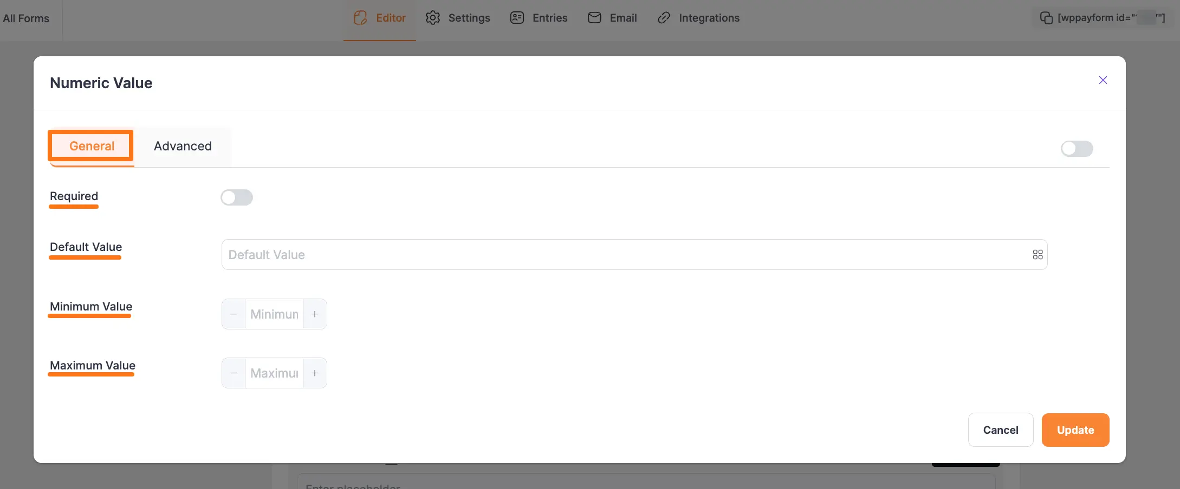Image resolution: width=1180 pixels, height=489 pixels.
Task: Increase the Maximum Value with plus button
Action: point(315,373)
